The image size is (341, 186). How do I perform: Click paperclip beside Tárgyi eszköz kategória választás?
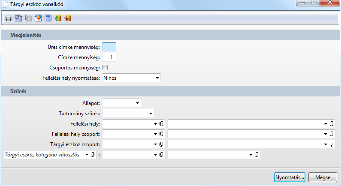point(93,154)
